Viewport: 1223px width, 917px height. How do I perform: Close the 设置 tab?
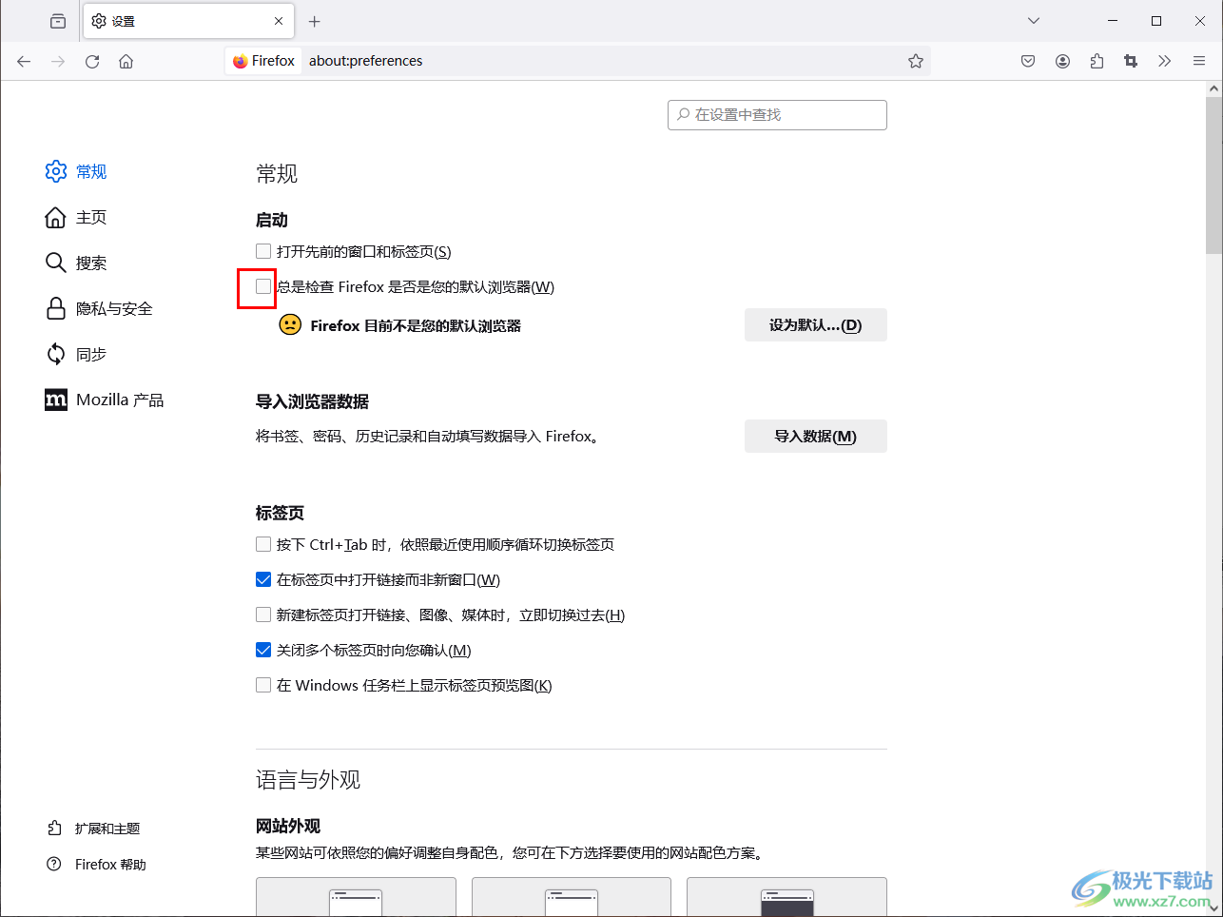[279, 21]
